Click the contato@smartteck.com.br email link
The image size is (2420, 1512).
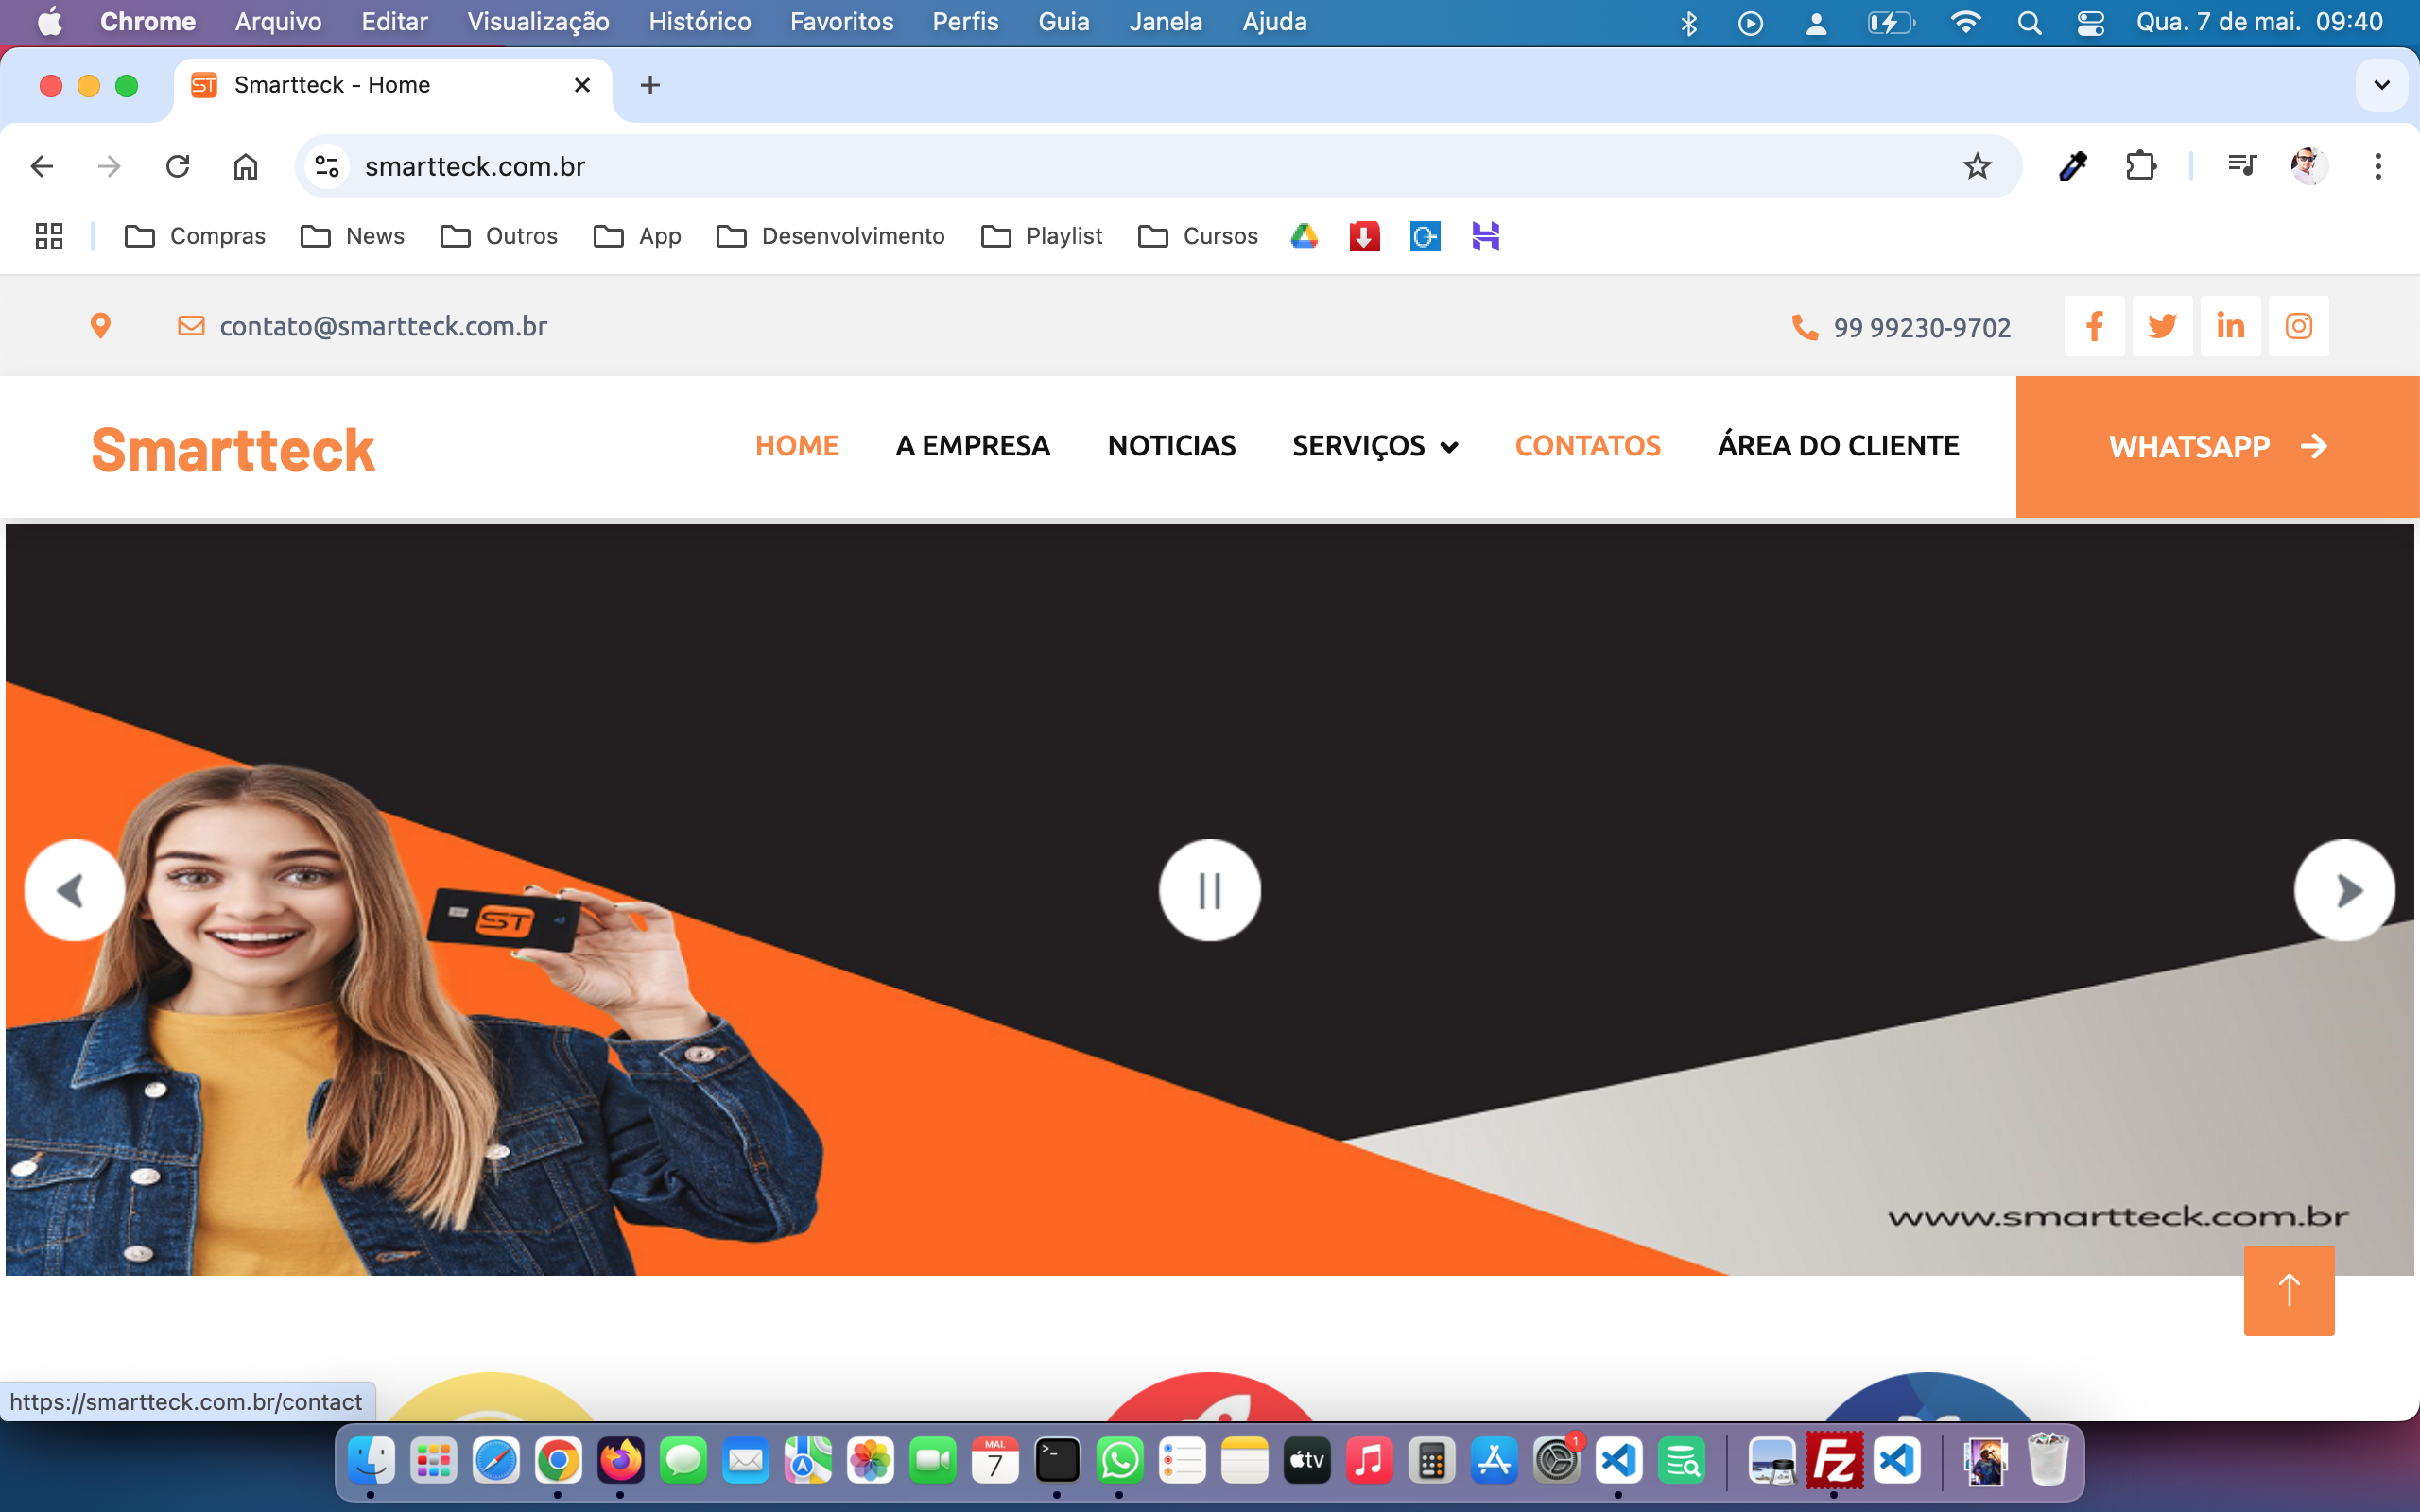(383, 326)
